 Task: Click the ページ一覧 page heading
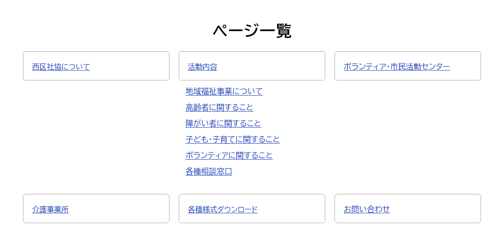(252, 31)
